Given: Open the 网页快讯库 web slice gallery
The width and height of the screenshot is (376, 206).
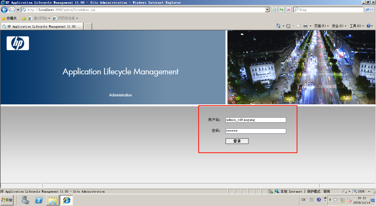Looking at the screenshot, I should [65, 18].
